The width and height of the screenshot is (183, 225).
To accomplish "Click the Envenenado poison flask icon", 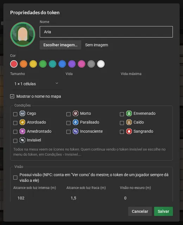I will pyautogui.click(x=129, y=113).
